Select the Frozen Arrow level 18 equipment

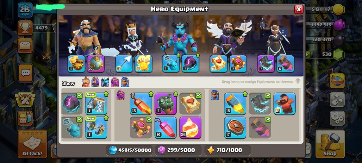coord(124,64)
